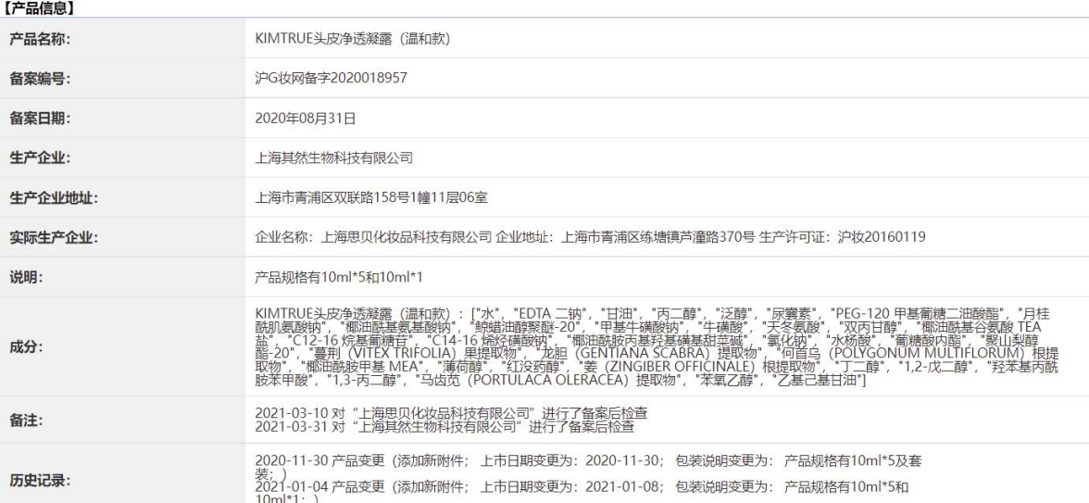Screen dimensions: 1089x503
Task: Click the 备案日期 label
Action: pyautogui.click(x=40, y=119)
